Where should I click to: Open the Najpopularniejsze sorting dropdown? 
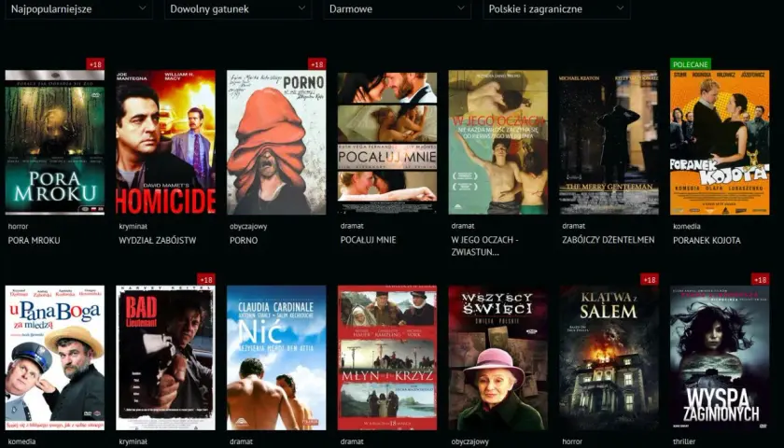tap(78, 9)
